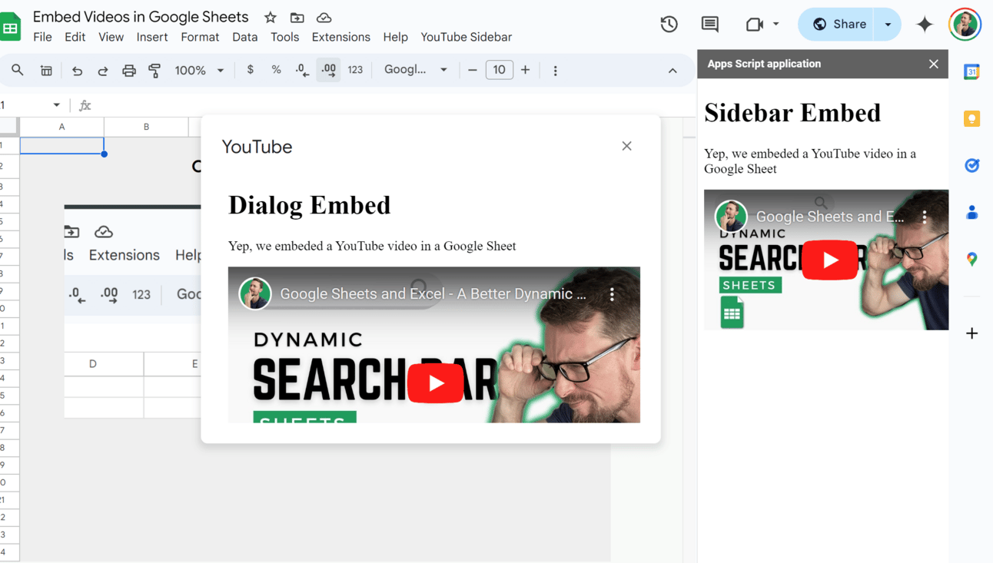Click the channel avatar on dialog video

(x=254, y=293)
